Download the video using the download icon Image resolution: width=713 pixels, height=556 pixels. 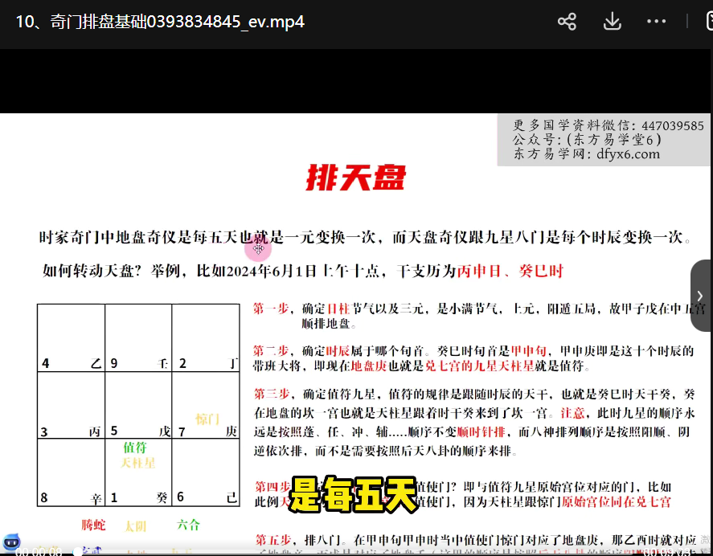612,22
